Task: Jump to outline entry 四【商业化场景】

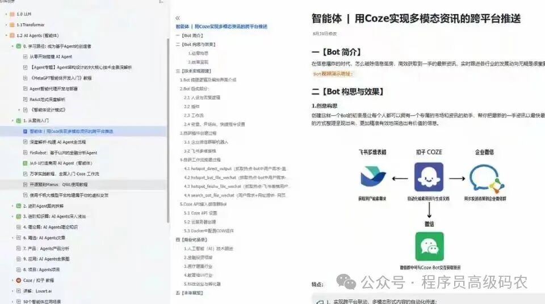Action: coord(191,240)
